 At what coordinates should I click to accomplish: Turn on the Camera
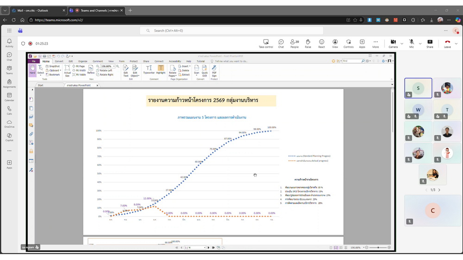click(393, 43)
